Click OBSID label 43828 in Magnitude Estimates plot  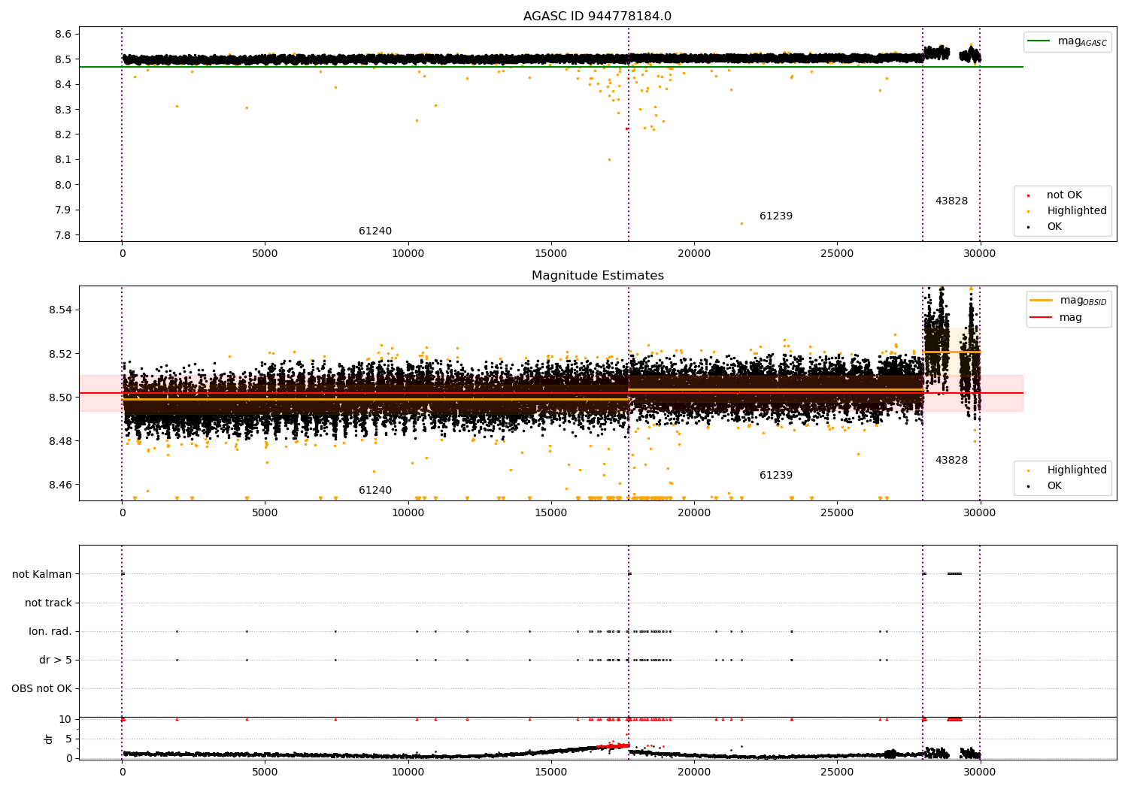click(951, 461)
